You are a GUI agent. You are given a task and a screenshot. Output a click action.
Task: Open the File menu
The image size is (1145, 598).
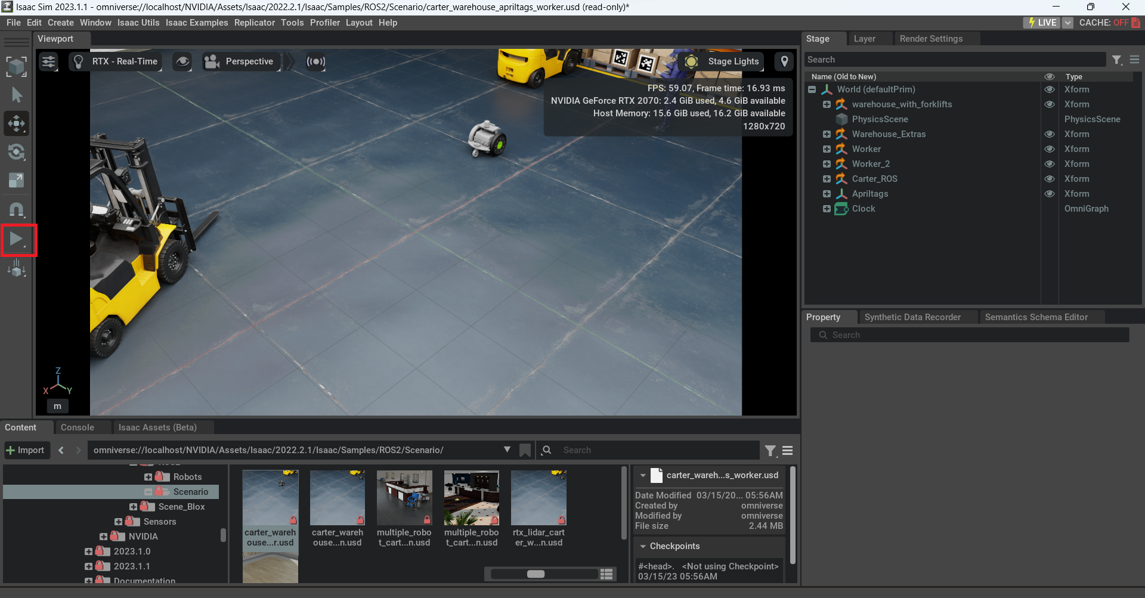[14, 23]
